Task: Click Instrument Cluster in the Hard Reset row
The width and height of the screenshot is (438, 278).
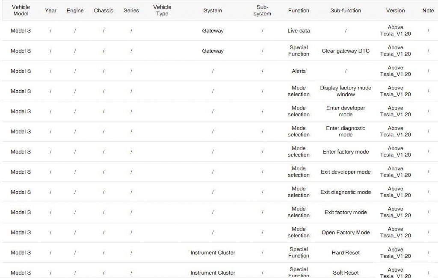Action: point(213,253)
